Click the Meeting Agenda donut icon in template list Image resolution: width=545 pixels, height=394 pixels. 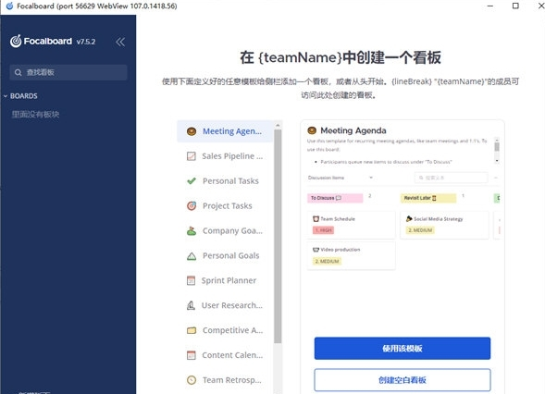[x=192, y=131]
